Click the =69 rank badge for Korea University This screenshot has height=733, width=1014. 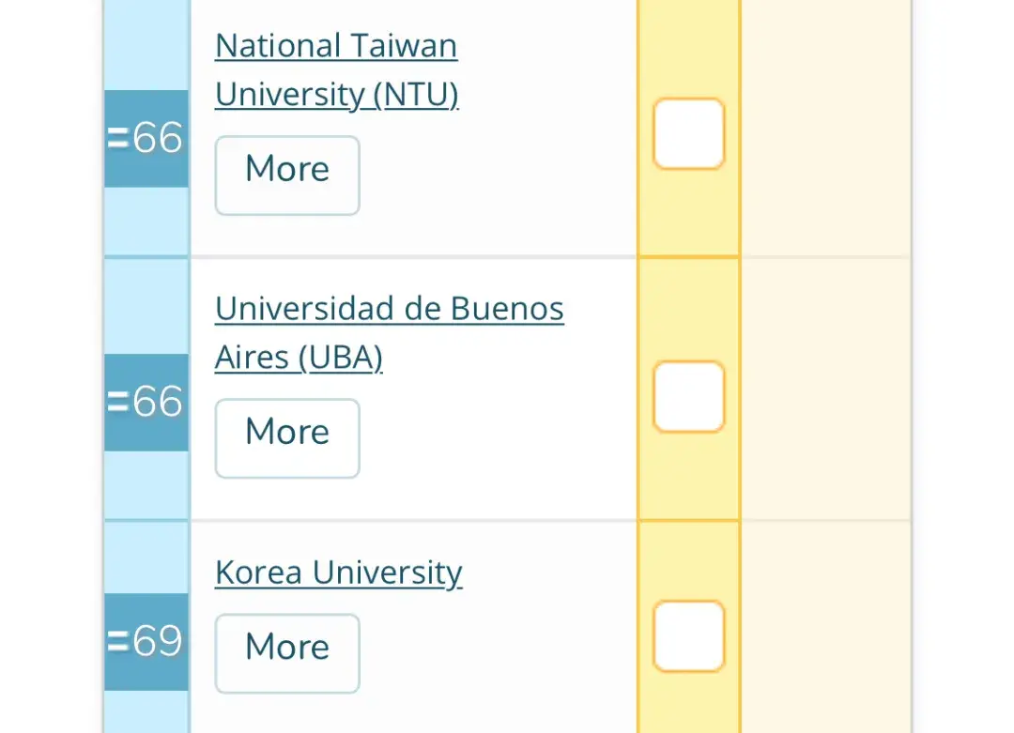click(x=146, y=642)
